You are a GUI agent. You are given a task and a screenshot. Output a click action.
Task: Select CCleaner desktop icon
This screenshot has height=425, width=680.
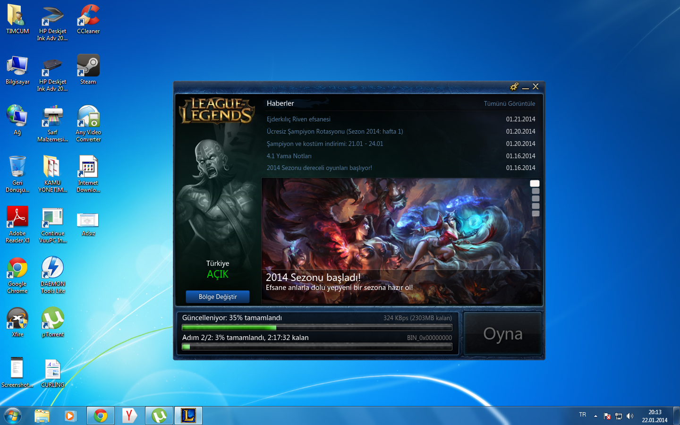point(88,19)
